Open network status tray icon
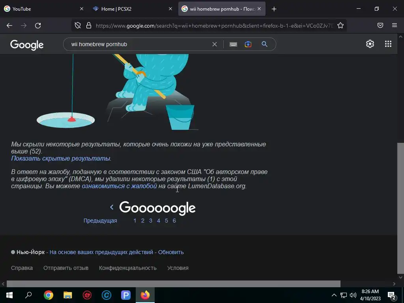Image resolution: width=404 pixels, height=303 pixels. [344, 295]
